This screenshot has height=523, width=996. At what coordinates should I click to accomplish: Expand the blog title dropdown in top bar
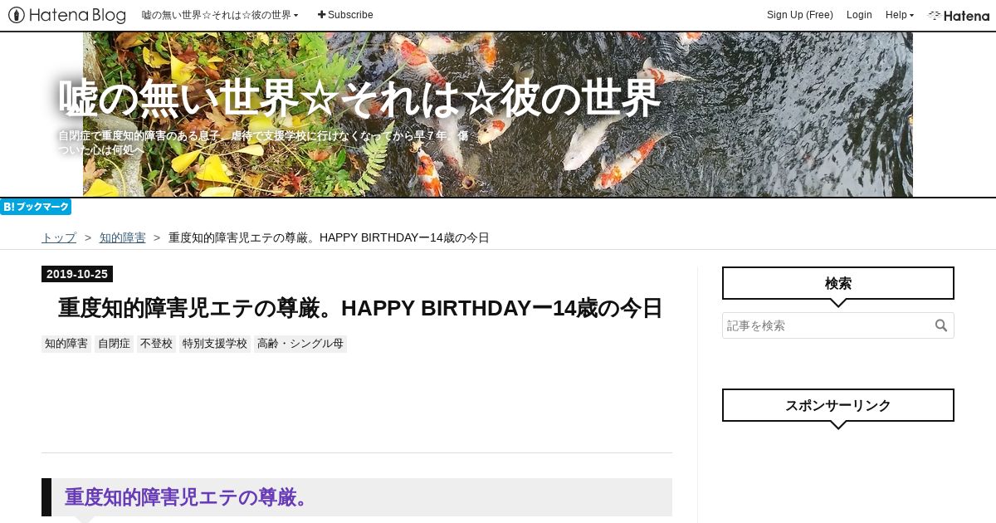tap(220, 15)
